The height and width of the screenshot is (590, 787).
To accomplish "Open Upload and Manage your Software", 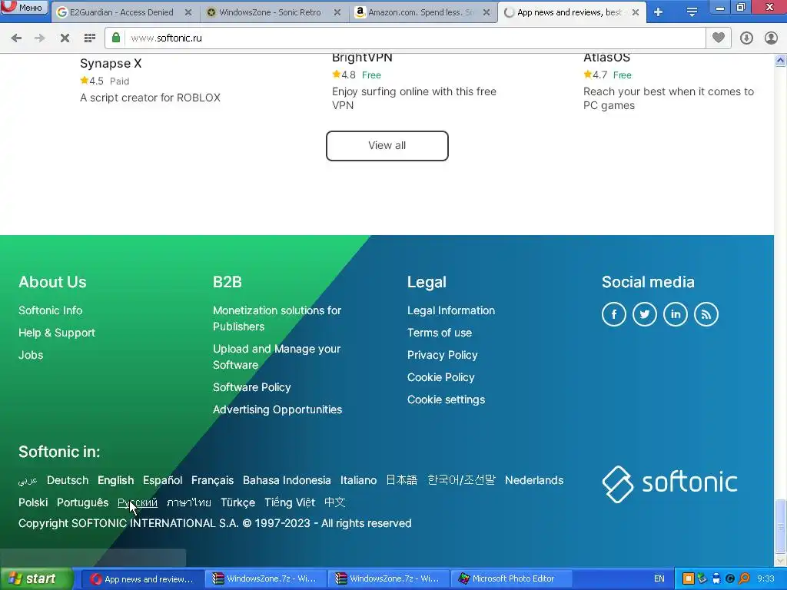I will click(277, 356).
